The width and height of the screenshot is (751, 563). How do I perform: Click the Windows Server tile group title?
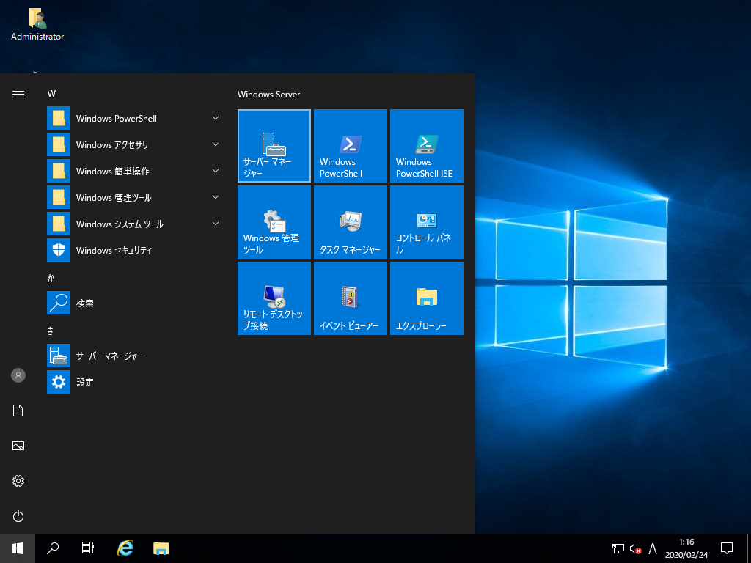(x=268, y=95)
